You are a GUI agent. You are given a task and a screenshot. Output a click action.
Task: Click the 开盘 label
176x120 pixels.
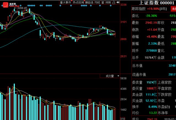[x=161, y=30]
